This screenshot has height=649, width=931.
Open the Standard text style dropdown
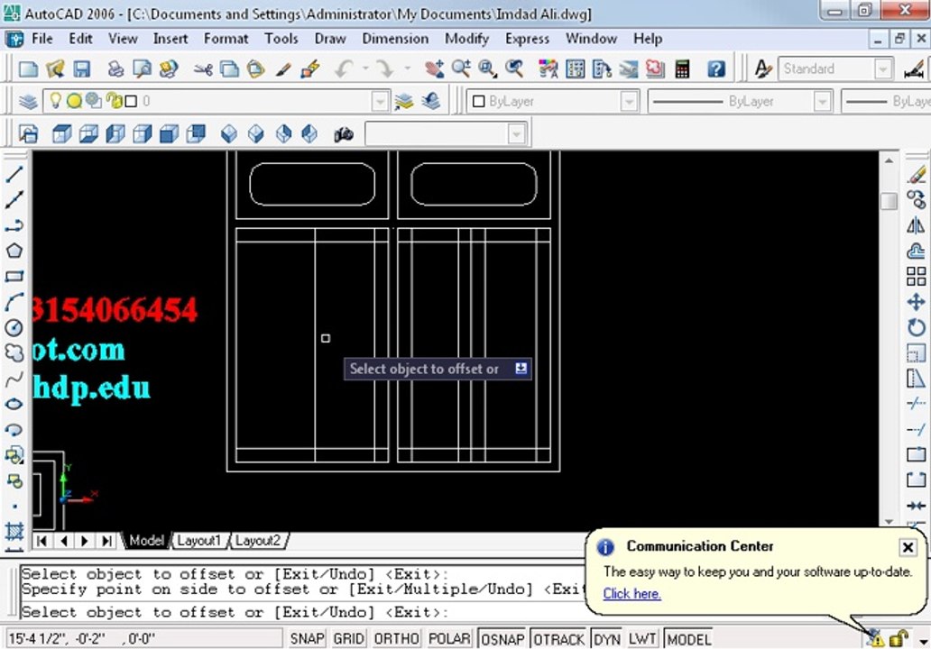coord(883,69)
